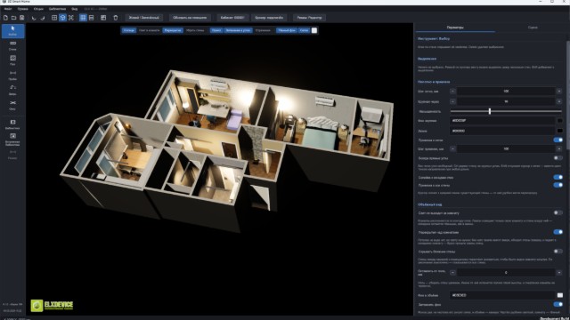Viewport: 570px width, 320px height.
Task: Open the Файл menu
Action: [8, 9]
